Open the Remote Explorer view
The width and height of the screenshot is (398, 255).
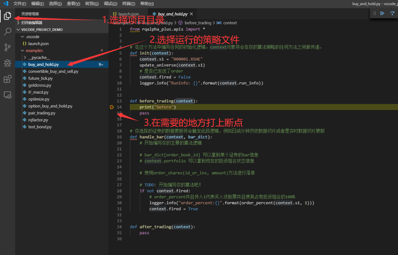tap(7, 95)
